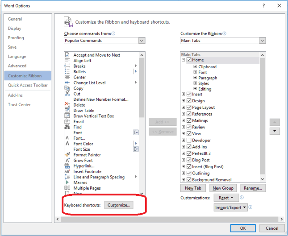The height and width of the screenshot is (236, 288).
Task: Click the Grow Font icon
Action: 67,160
